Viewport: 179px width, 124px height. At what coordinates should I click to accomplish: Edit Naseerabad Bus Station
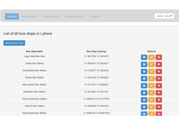click(151, 114)
